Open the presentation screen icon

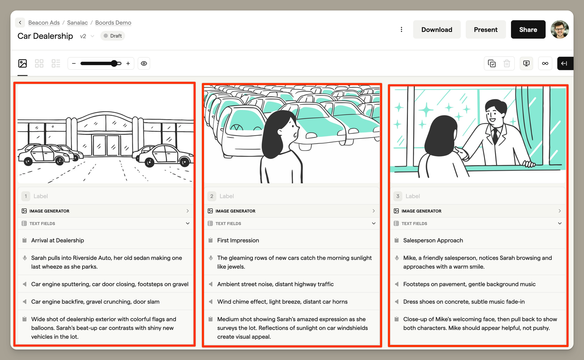pos(526,63)
